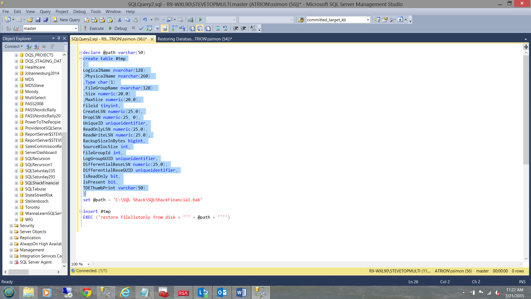Click the Parse query checkmark icon
Viewport: 531px width, 299px height.
click(x=141, y=28)
